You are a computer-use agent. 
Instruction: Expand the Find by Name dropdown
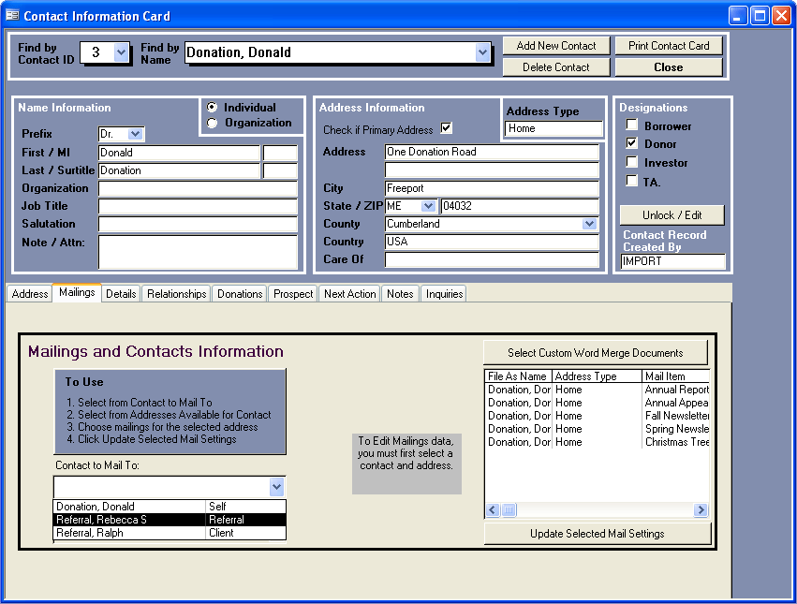click(x=482, y=53)
